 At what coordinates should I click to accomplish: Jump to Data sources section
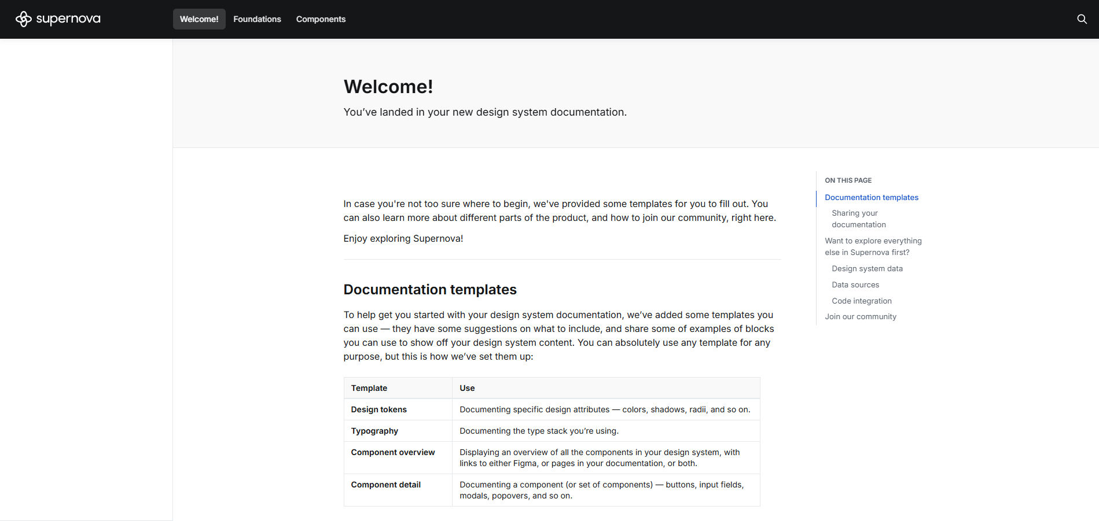(855, 284)
